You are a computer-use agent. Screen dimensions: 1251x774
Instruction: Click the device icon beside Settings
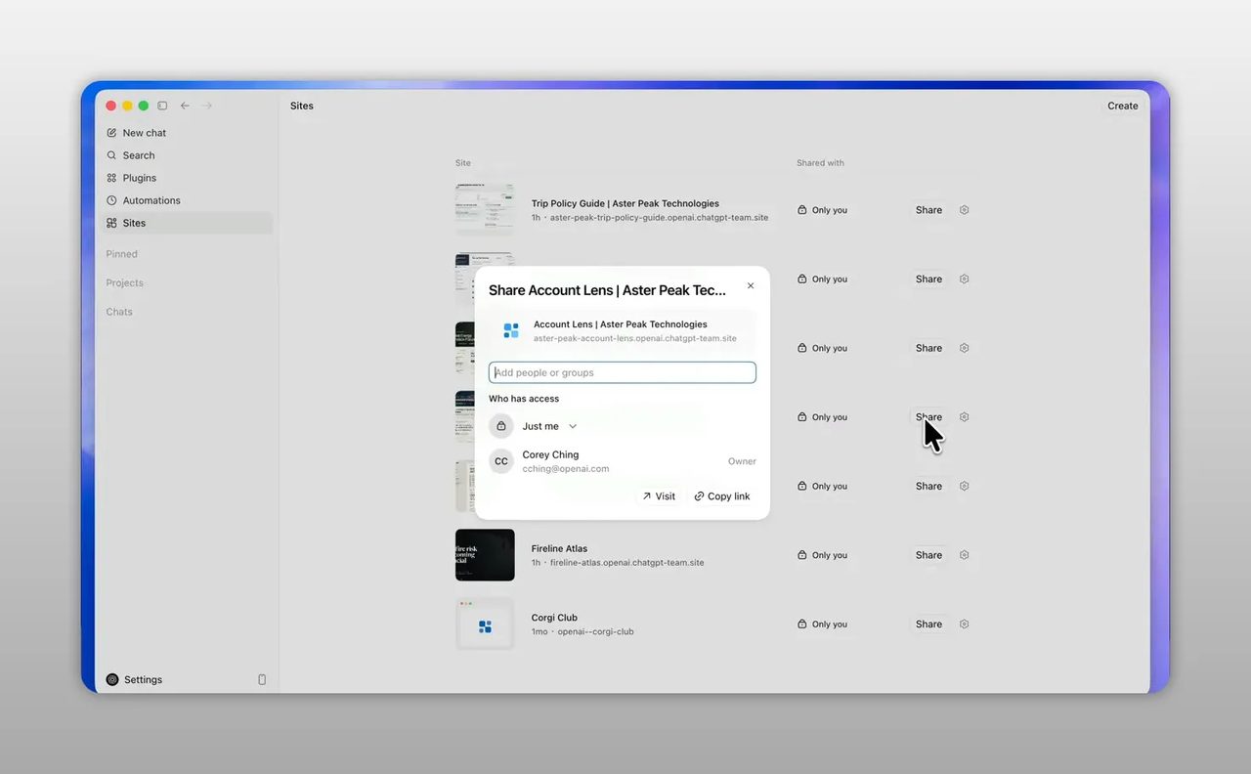click(262, 679)
